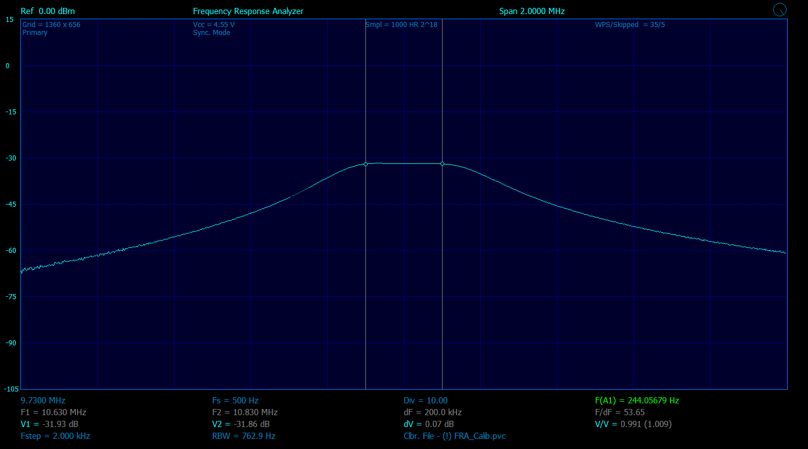
Task: Click the Frequency Response Analyzer title
Action: coord(248,11)
